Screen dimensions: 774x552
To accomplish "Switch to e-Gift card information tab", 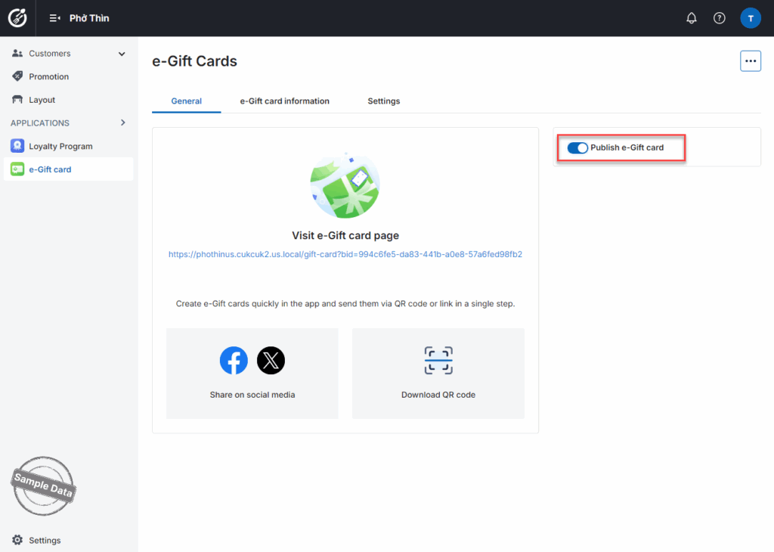I will [284, 101].
